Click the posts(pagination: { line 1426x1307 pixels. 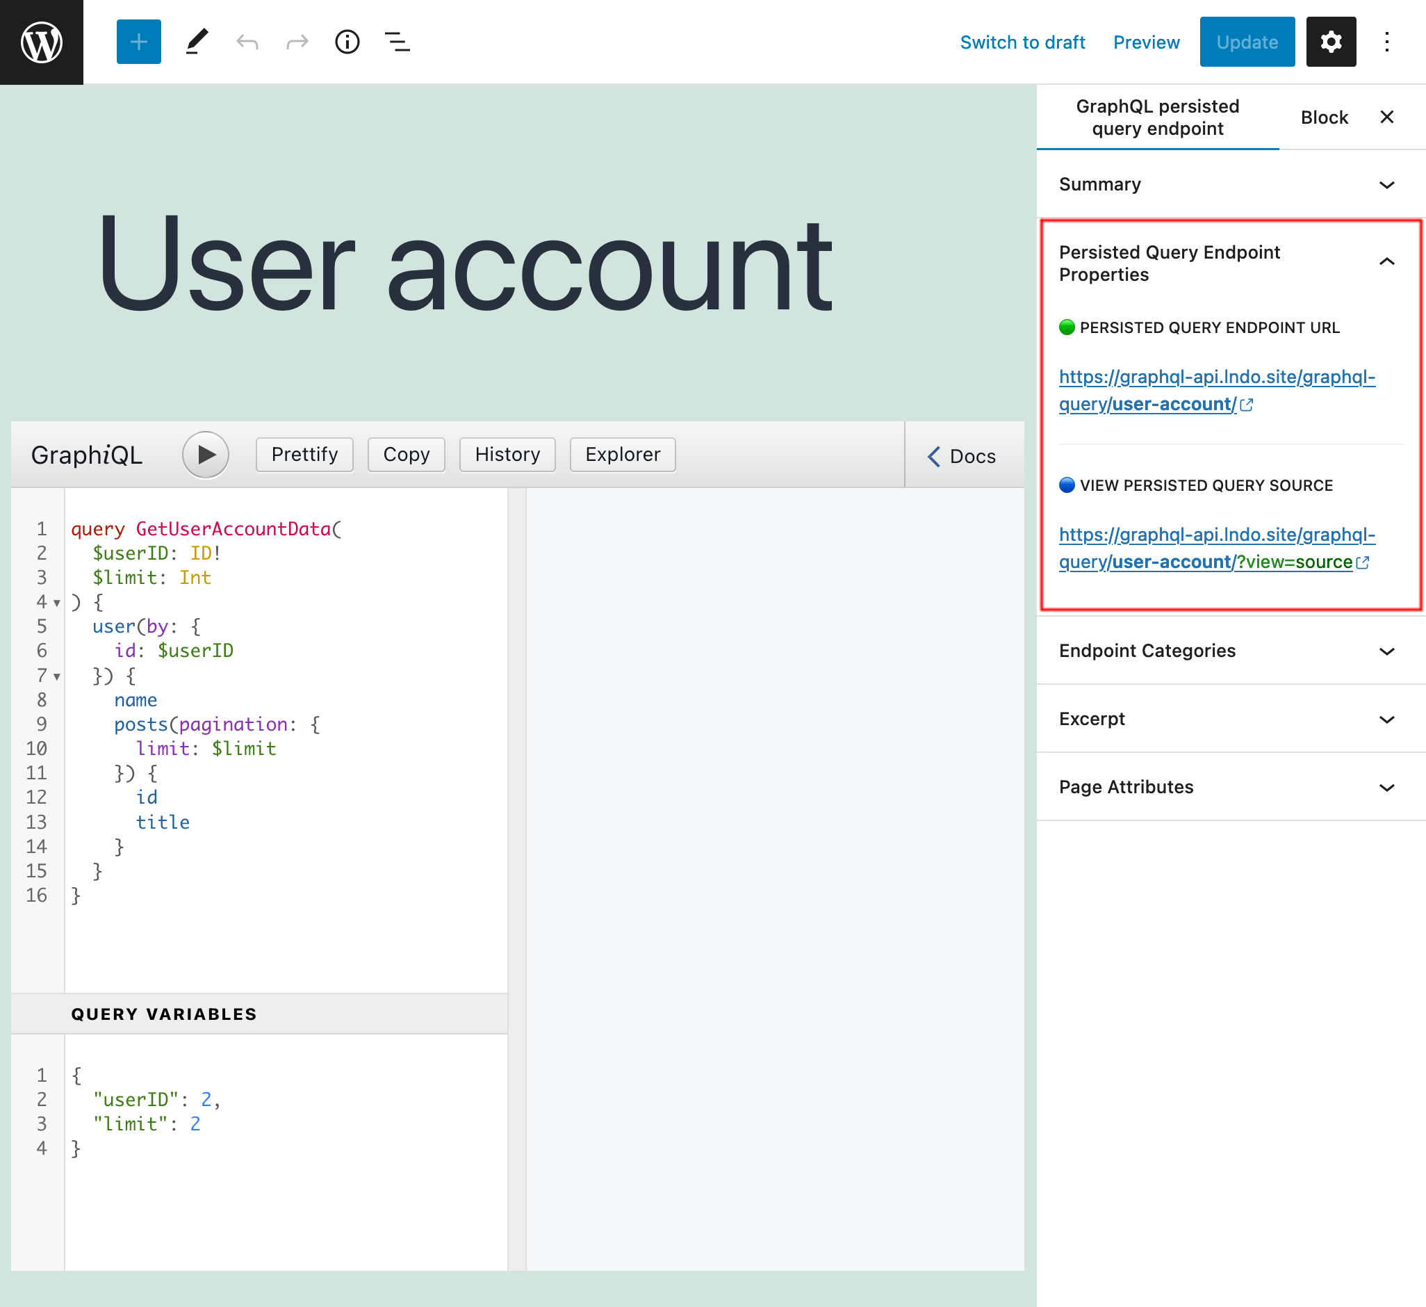click(x=217, y=724)
